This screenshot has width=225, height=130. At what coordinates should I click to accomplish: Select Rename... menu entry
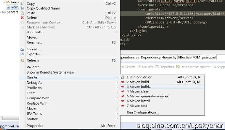click(69, 42)
